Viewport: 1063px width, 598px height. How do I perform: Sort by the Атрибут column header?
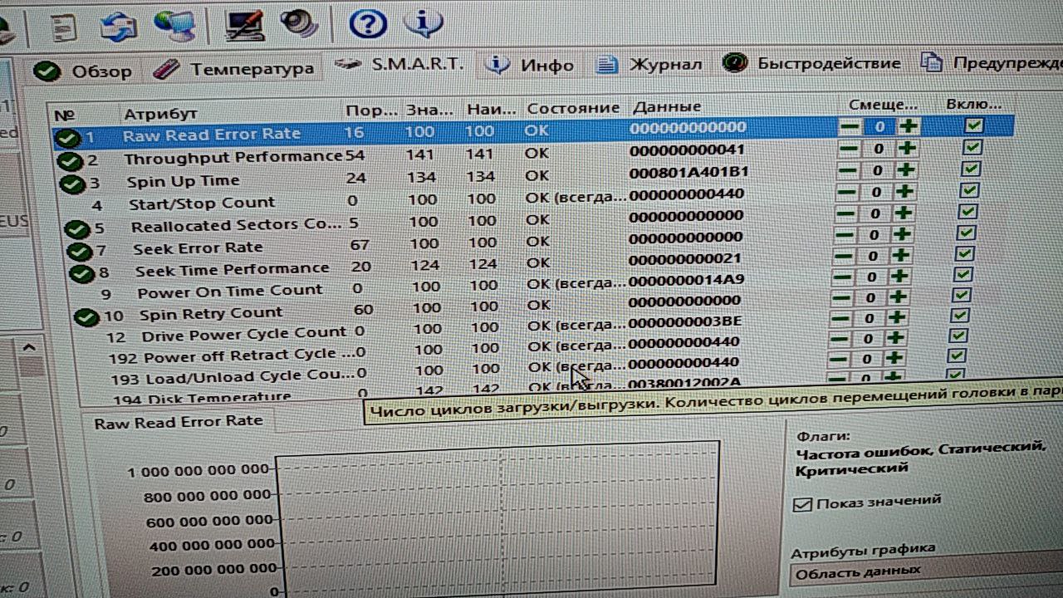pyautogui.click(x=159, y=114)
